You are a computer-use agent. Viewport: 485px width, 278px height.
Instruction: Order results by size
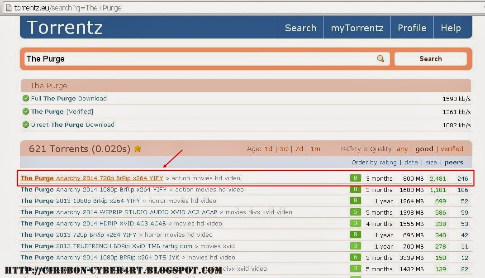tap(431, 162)
